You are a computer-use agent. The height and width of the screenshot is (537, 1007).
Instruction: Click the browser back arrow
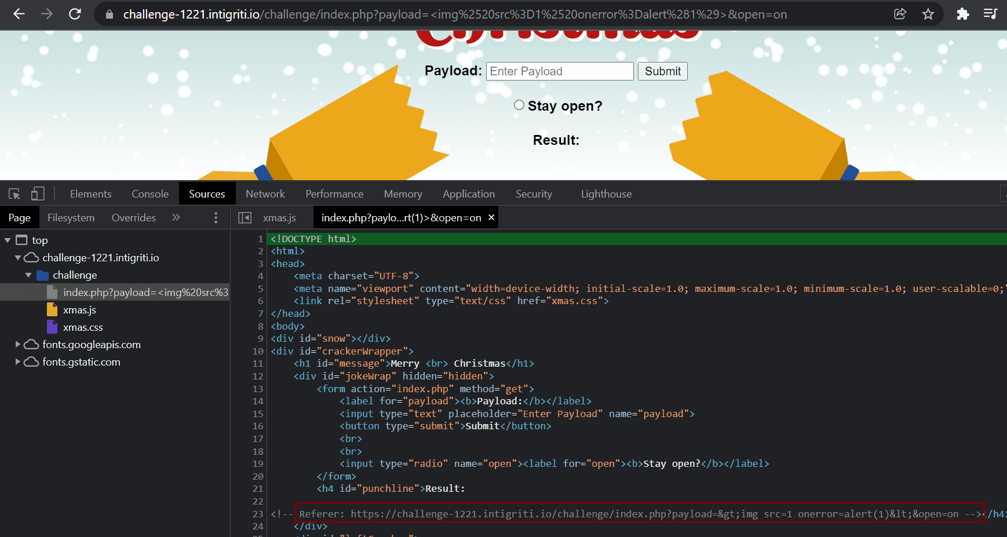coord(19,14)
